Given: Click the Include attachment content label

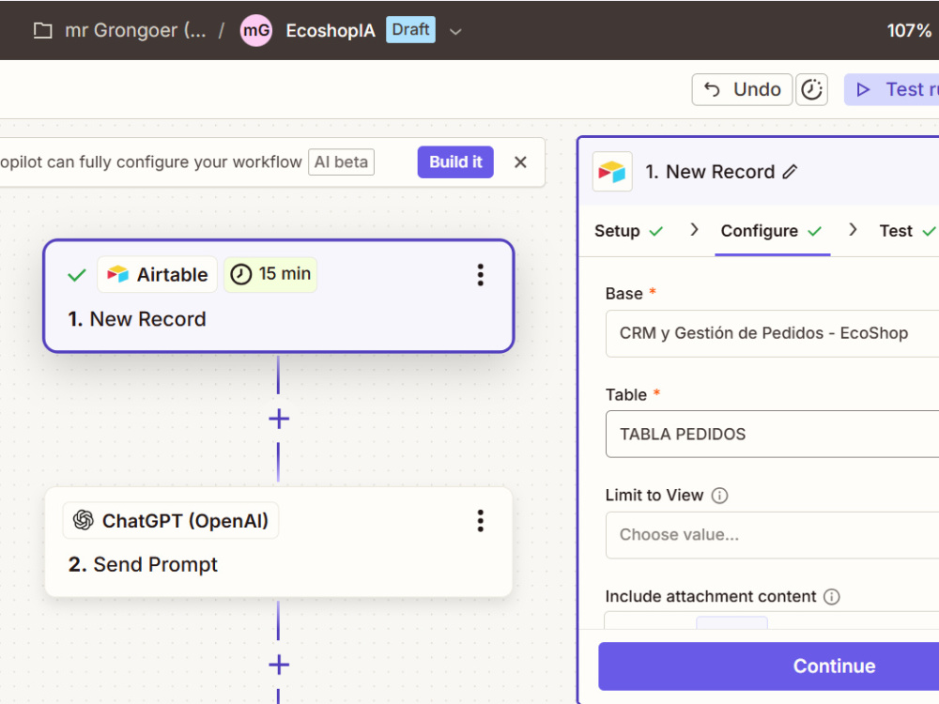Looking at the screenshot, I should point(710,596).
